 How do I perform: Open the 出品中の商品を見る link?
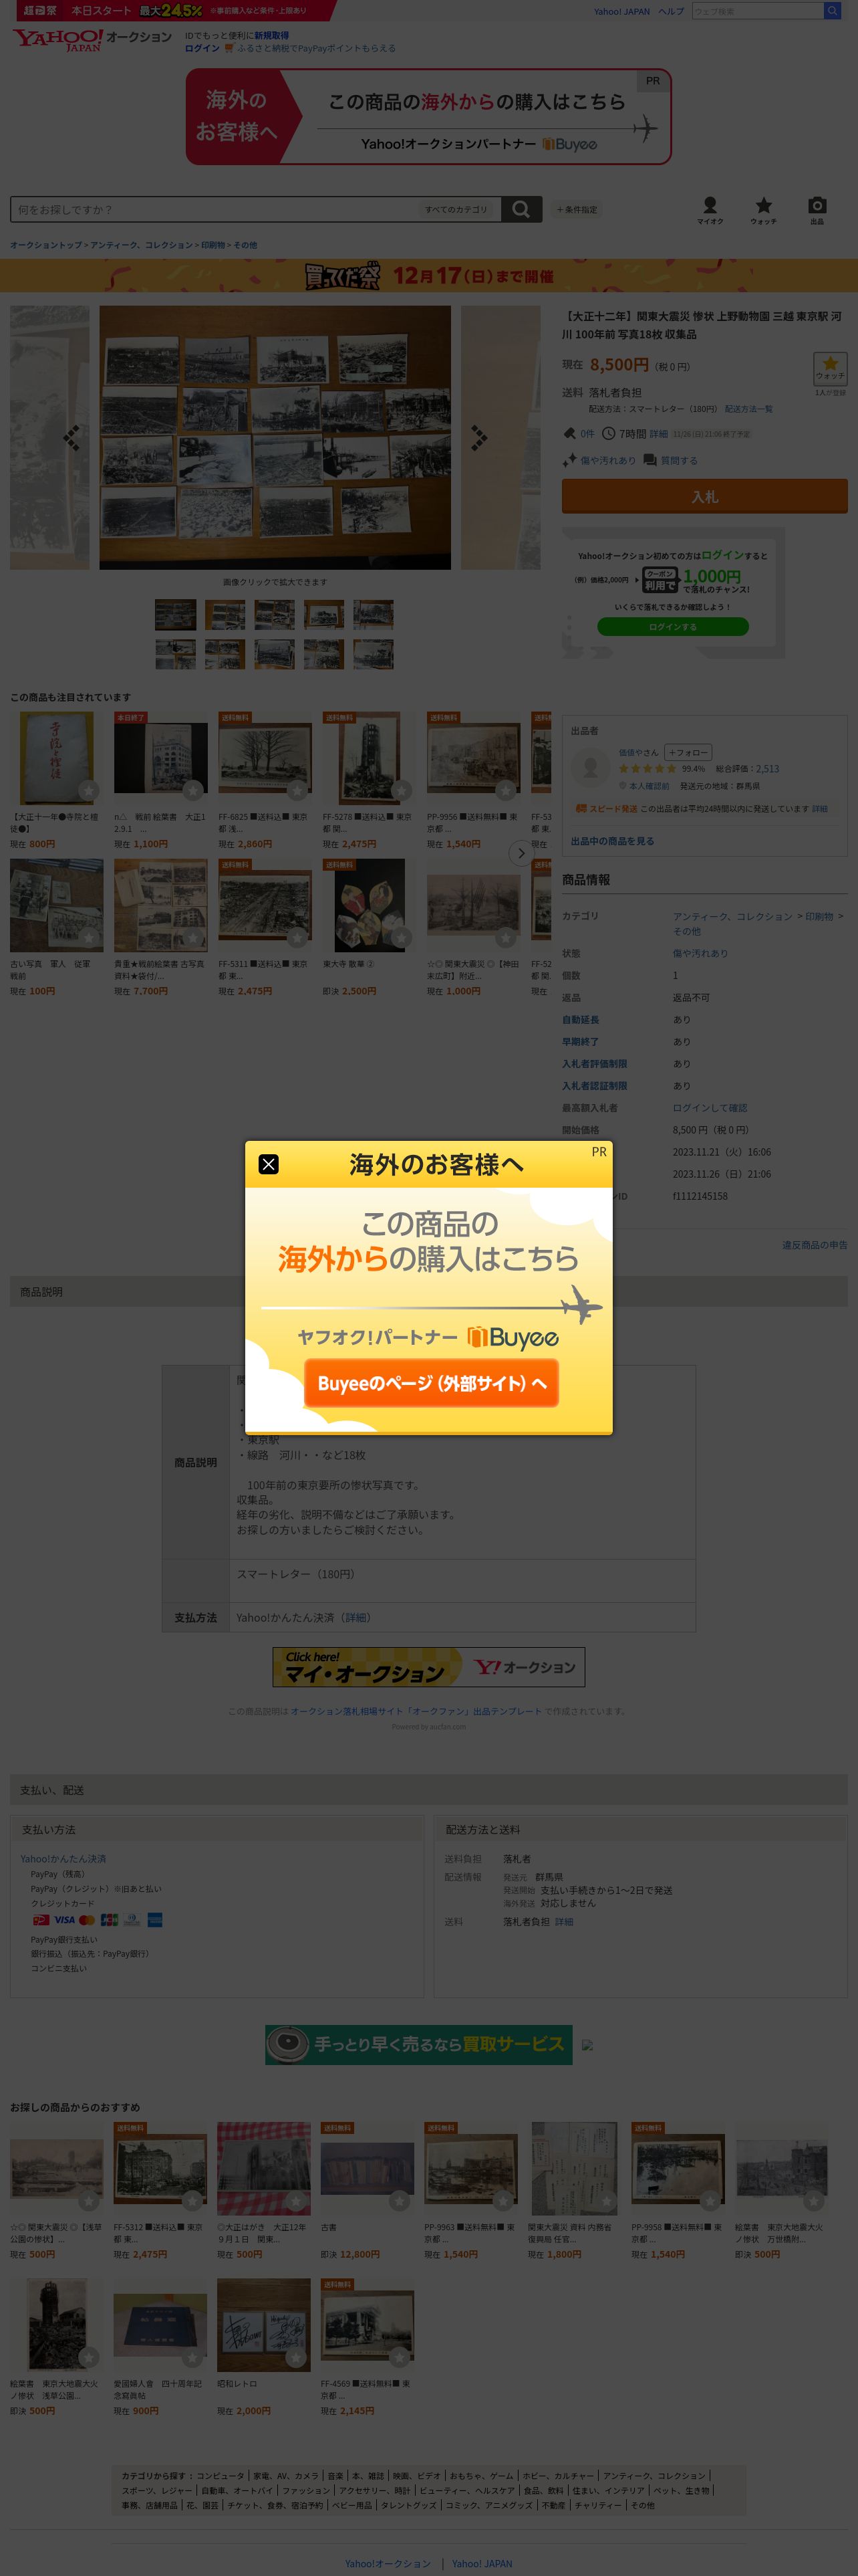(x=612, y=841)
